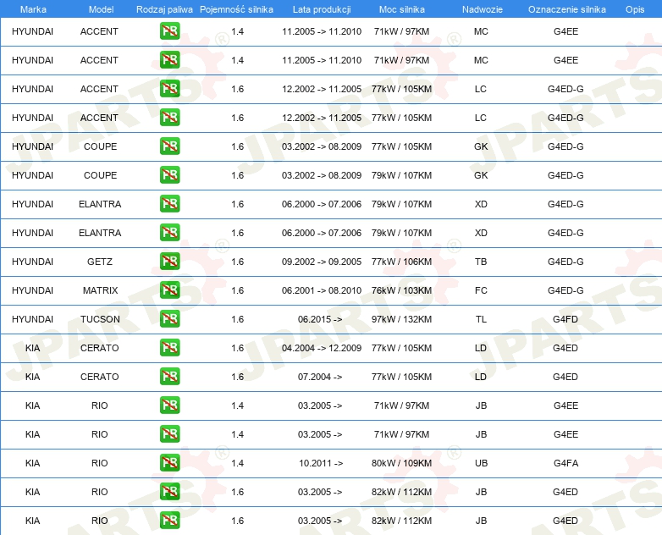Click KIA in the RIO UB row

point(32,463)
